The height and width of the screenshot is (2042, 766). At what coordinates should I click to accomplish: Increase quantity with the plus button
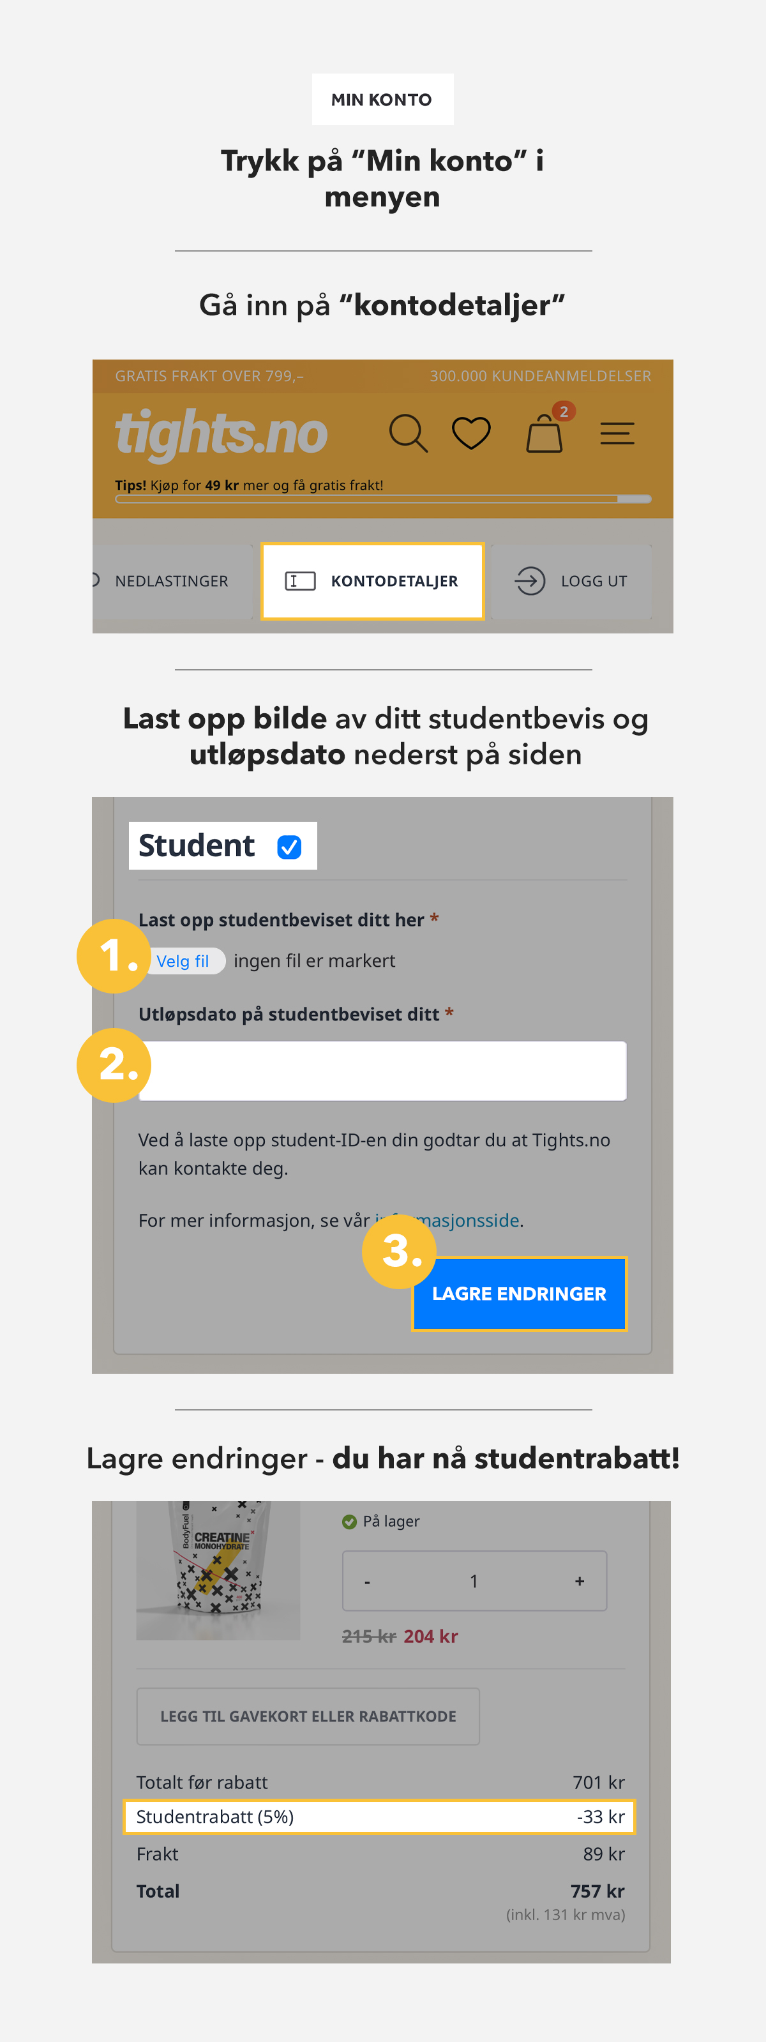(x=580, y=1582)
